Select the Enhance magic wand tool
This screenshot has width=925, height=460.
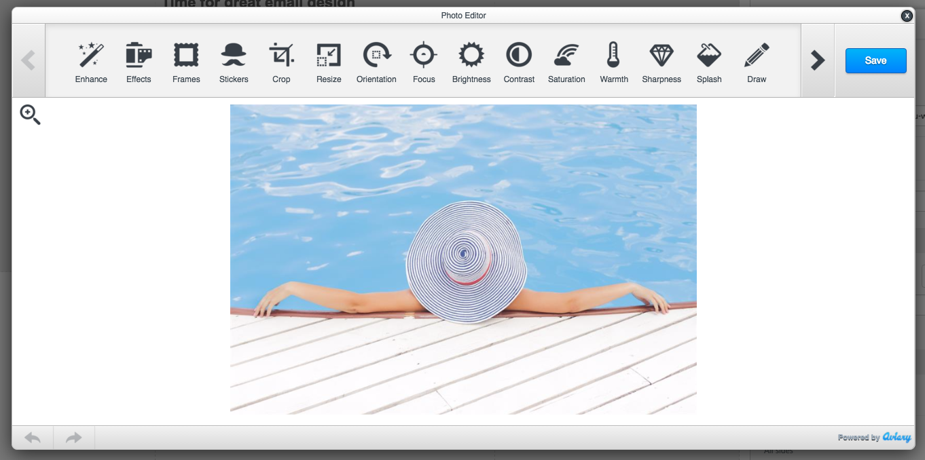pos(91,62)
